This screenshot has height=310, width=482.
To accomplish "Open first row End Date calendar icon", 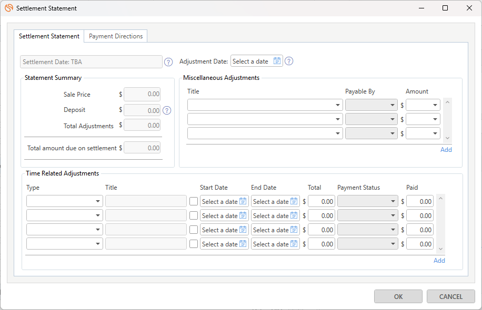I will point(294,201).
